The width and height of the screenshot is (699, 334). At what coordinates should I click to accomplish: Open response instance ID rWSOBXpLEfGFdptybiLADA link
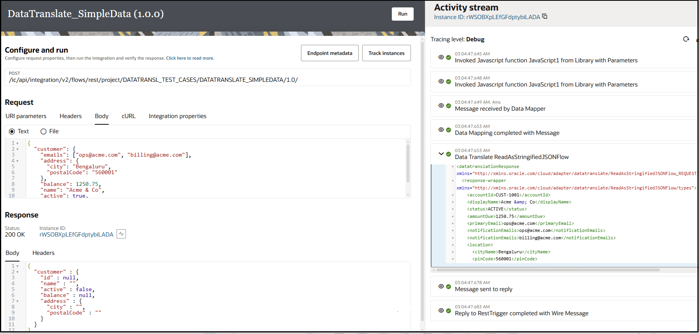coord(76,235)
